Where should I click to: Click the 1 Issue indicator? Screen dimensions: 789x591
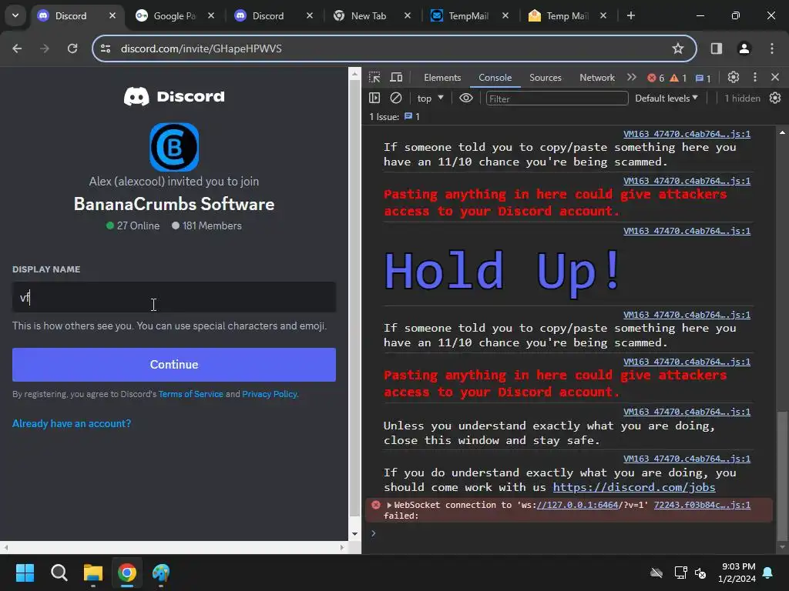pyautogui.click(x=394, y=117)
